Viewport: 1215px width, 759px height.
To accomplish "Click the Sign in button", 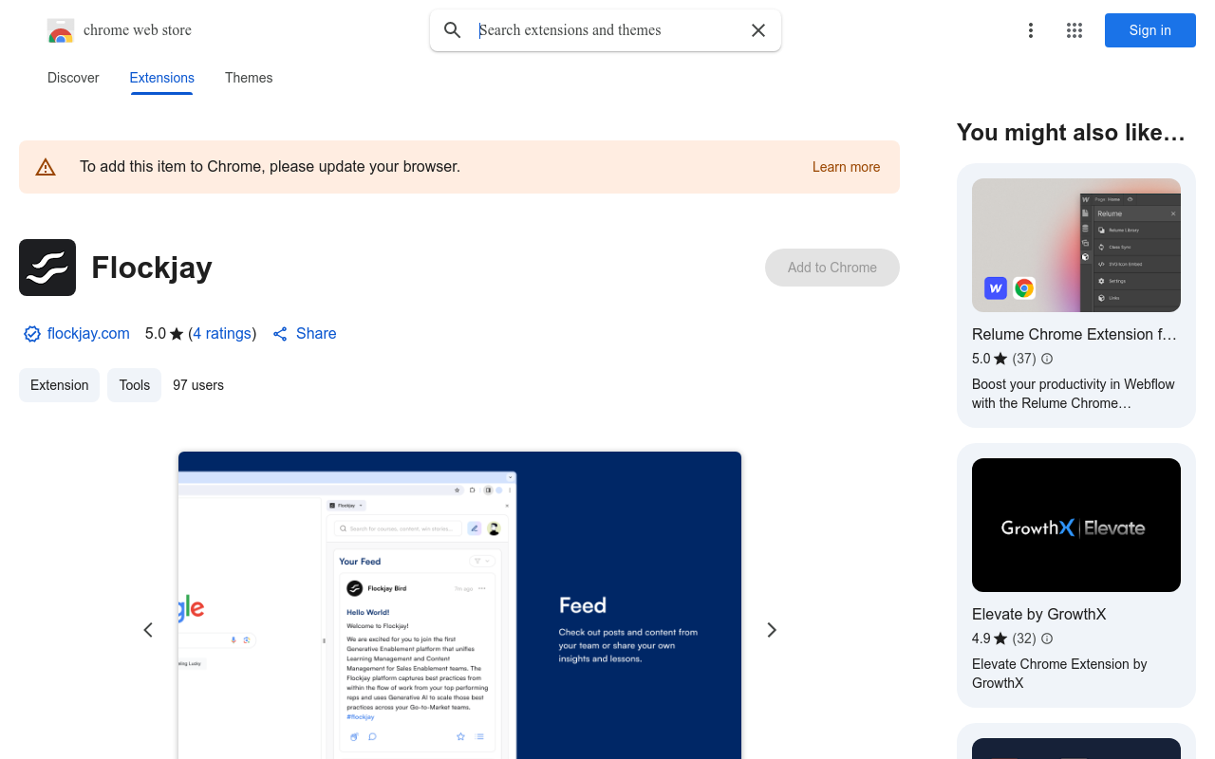I will pos(1150,30).
